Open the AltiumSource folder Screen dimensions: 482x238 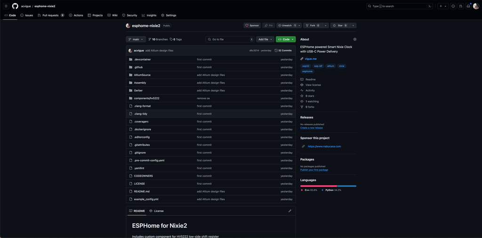[142, 75]
